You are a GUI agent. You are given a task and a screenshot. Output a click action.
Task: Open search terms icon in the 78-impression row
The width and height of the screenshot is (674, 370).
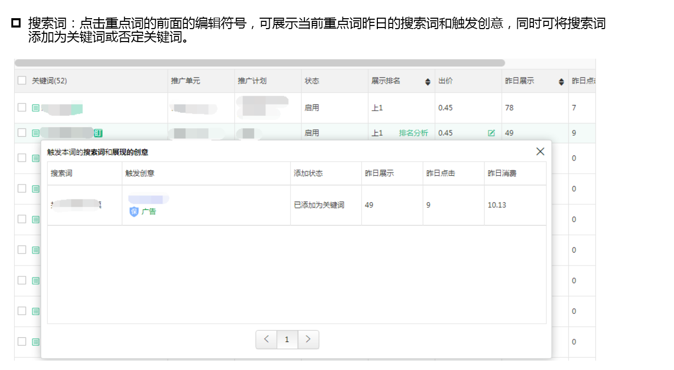point(35,108)
